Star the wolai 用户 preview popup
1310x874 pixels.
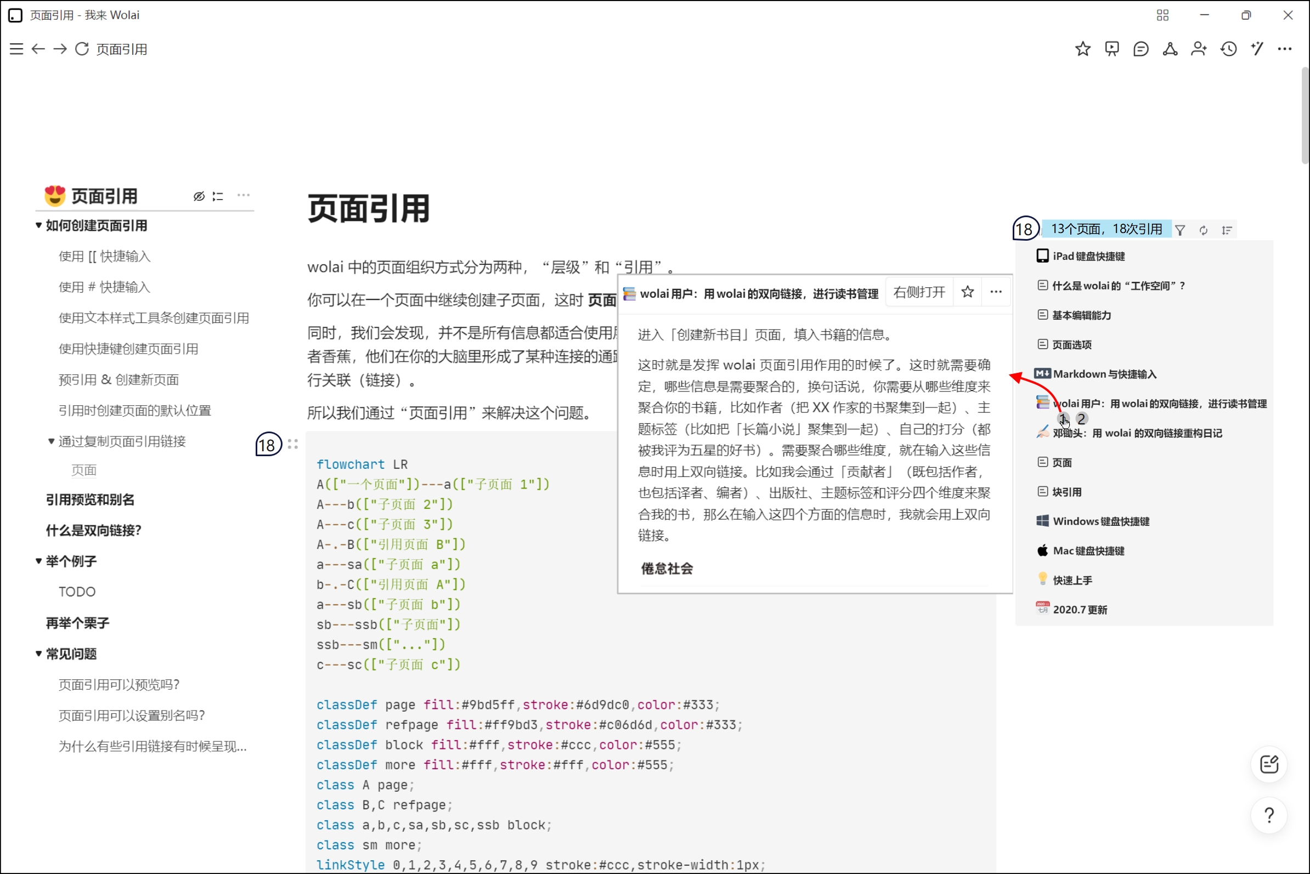[968, 292]
